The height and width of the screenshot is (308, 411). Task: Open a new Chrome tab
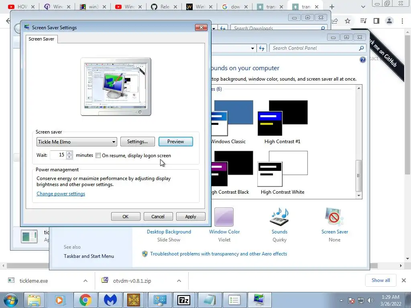click(x=332, y=7)
